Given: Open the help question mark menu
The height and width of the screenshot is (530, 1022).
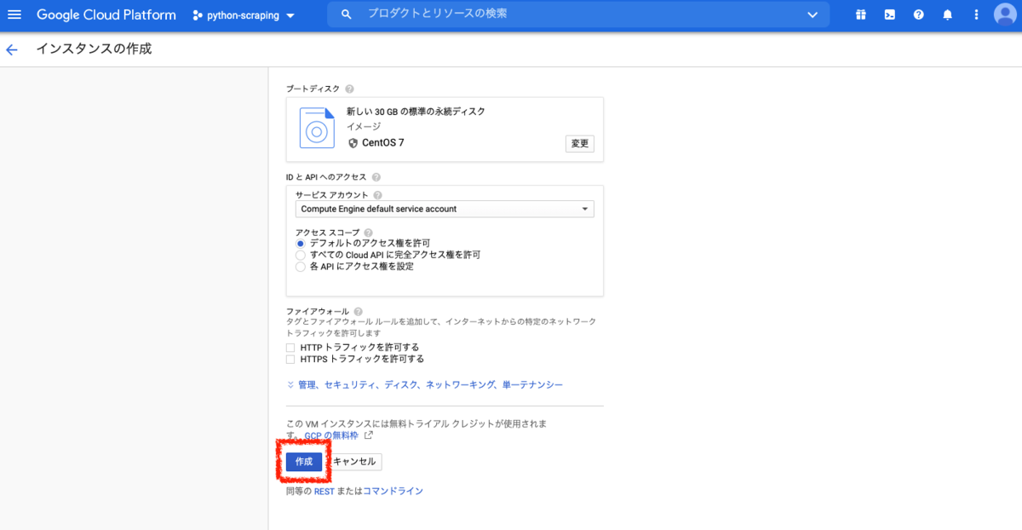Looking at the screenshot, I should pos(918,14).
